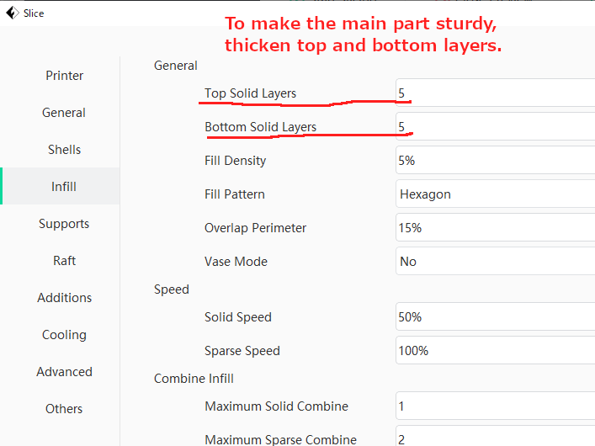Viewport: 595px width, 446px height.
Task: Open the Fill Pattern Hexagon dropdown
Action: coord(495,194)
